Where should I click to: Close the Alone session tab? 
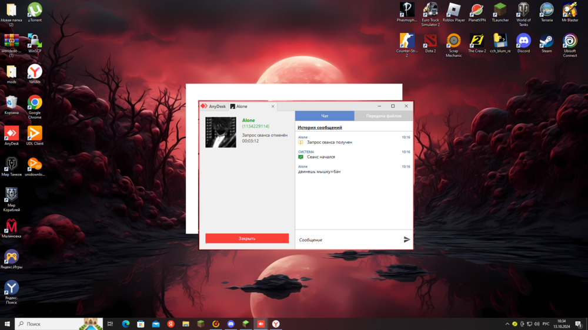273,106
